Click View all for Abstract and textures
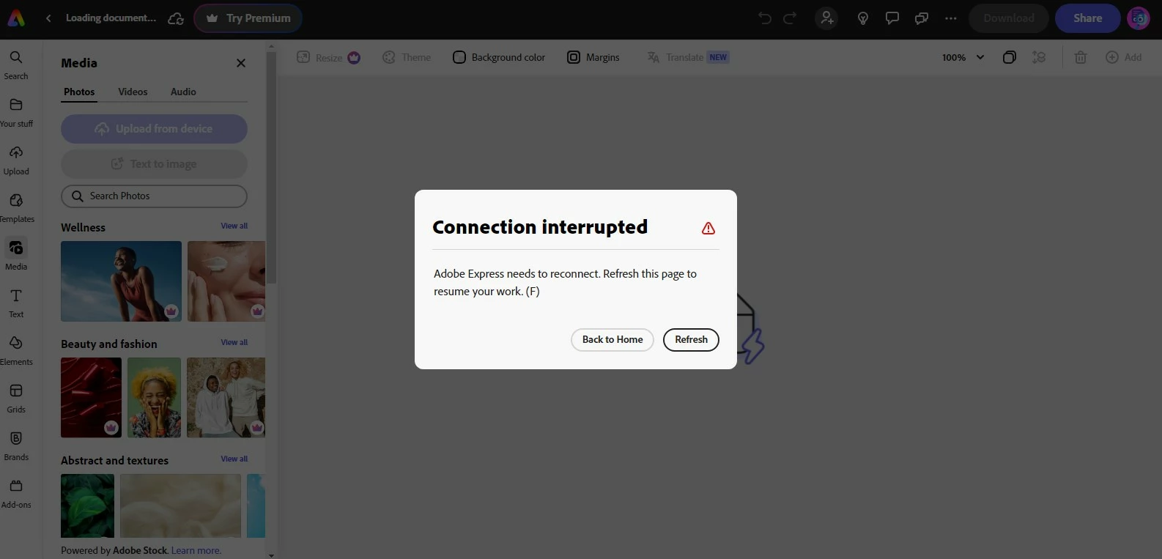This screenshot has width=1162, height=559. pyautogui.click(x=234, y=459)
